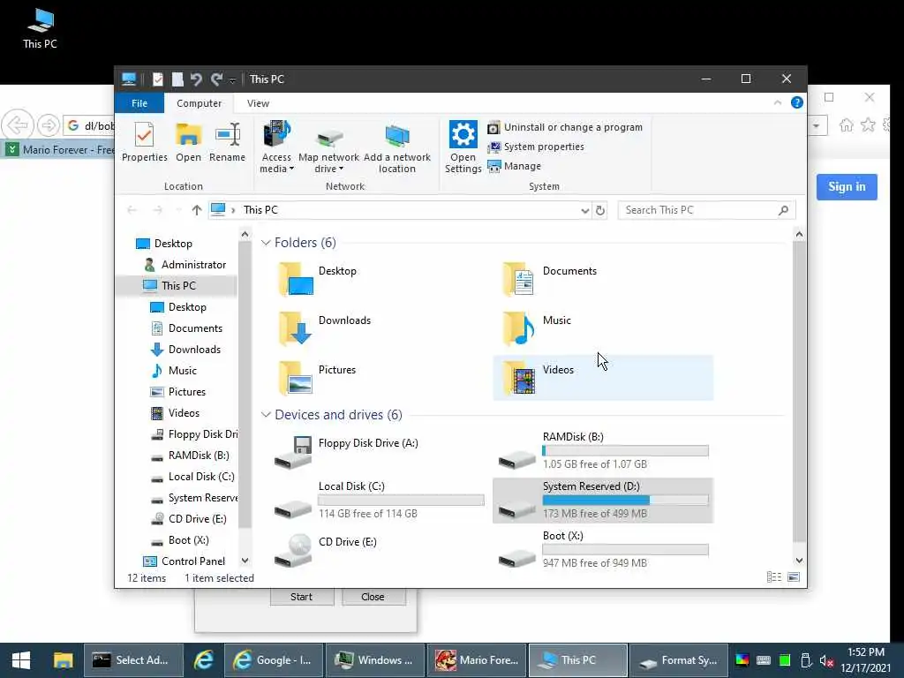
Task: Switch to the View ribbon tab
Action: click(x=258, y=103)
